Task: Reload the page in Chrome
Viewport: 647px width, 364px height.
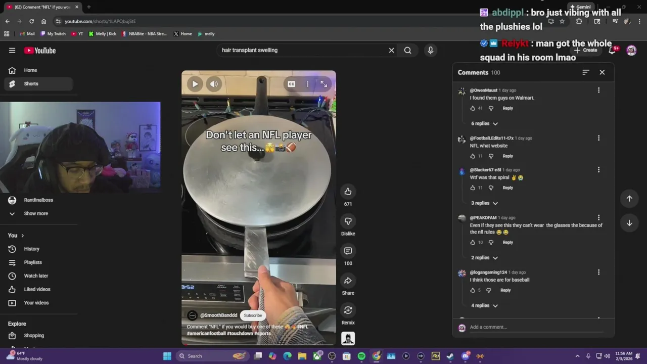Action: coord(31,21)
